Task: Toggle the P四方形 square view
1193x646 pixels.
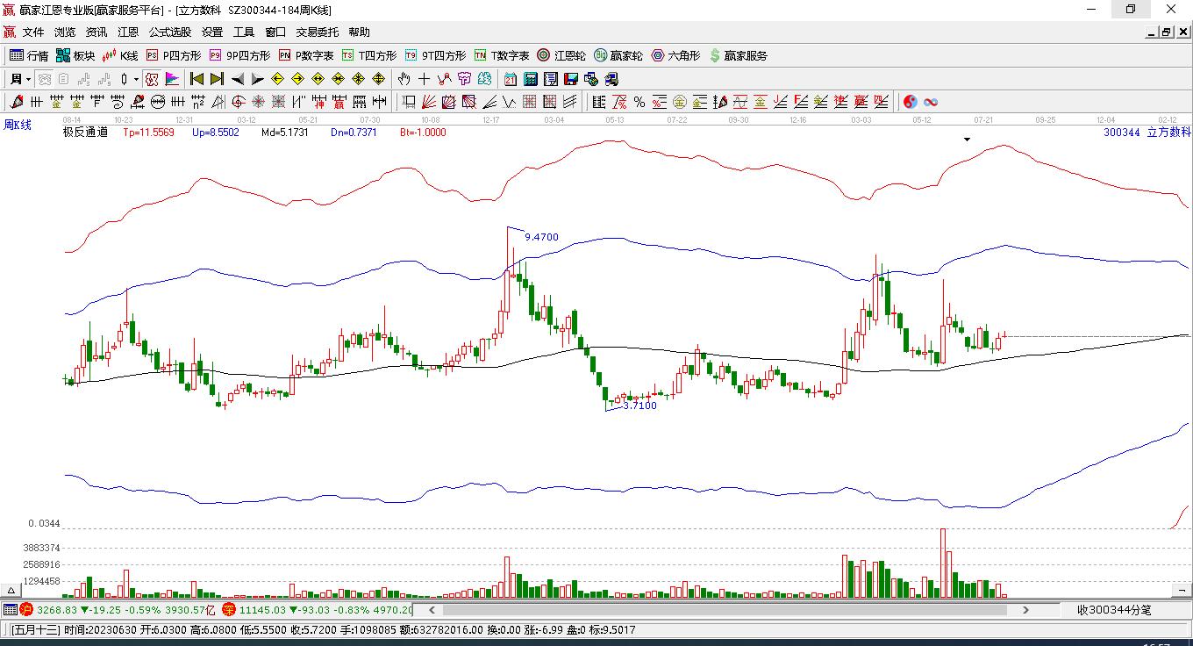Action: pyautogui.click(x=173, y=55)
